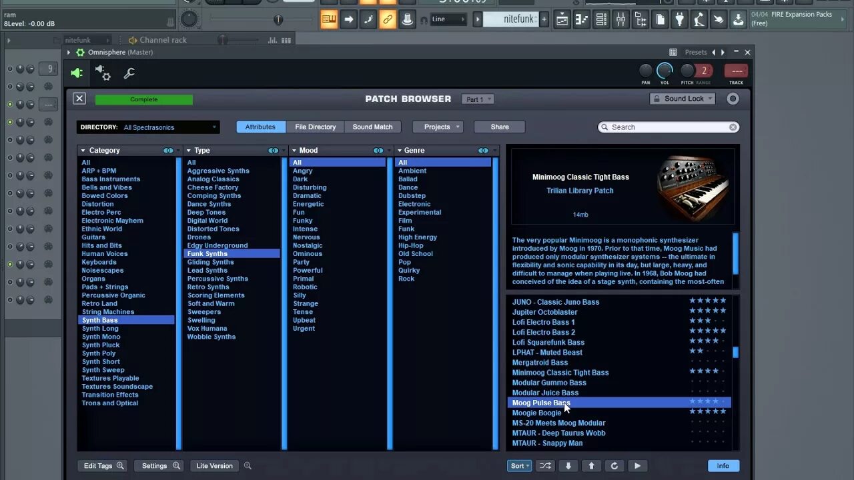
Task: Open the Sort dropdown
Action: point(520,466)
